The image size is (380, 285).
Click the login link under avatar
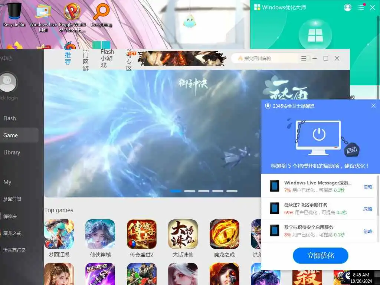[9, 98]
